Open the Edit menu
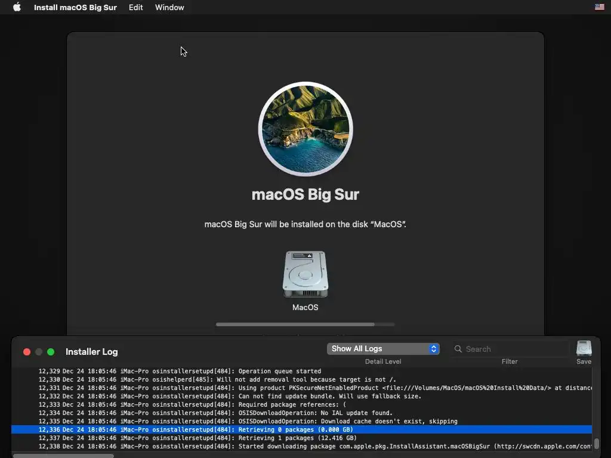 click(135, 7)
